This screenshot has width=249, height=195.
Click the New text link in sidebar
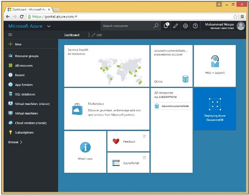point(18,44)
